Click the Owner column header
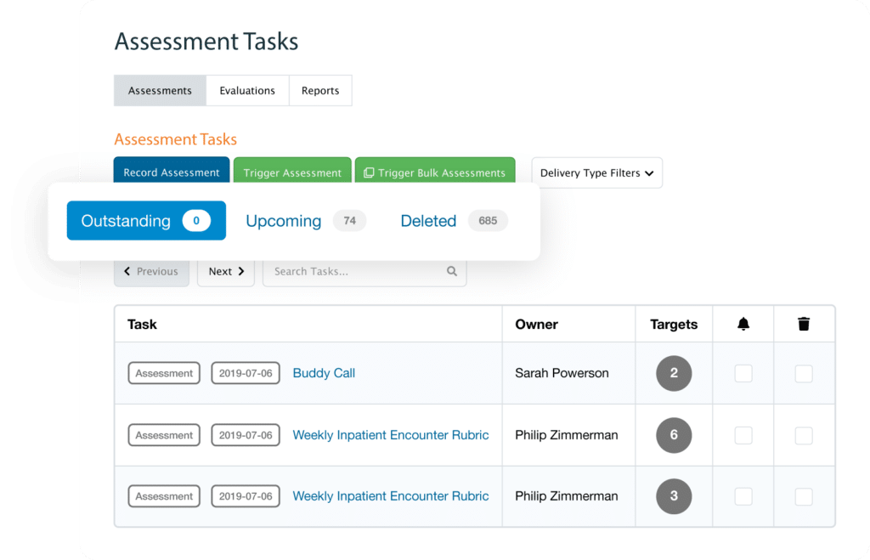The image size is (870, 560). click(537, 324)
